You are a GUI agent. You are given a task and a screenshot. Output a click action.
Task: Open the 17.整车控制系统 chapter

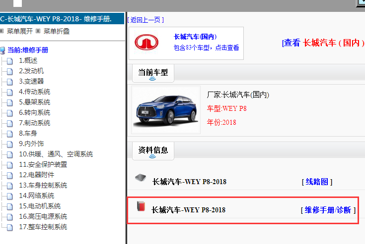(43, 227)
